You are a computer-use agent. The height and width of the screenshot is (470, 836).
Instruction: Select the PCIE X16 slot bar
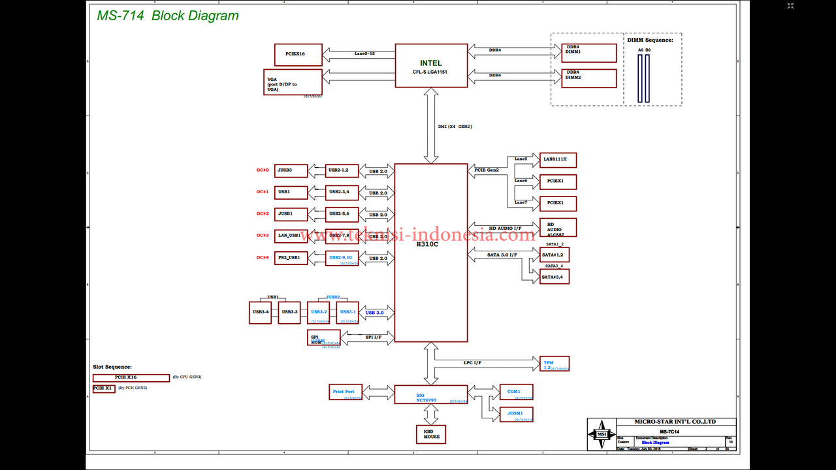(x=131, y=377)
